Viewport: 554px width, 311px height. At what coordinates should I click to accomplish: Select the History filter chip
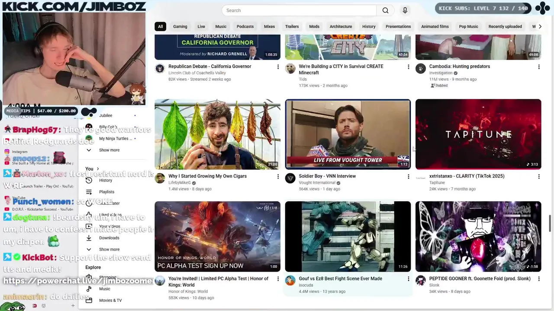369,26
